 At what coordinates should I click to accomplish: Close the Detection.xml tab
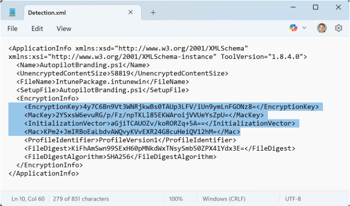(x=131, y=12)
